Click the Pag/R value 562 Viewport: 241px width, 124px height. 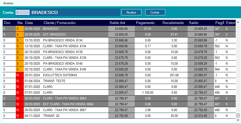pyautogui.click(x=217, y=46)
